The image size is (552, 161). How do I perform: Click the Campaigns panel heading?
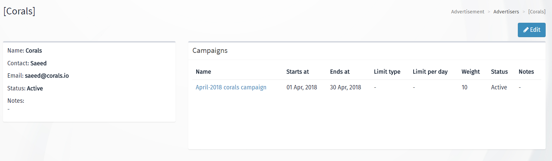pos(210,51)
